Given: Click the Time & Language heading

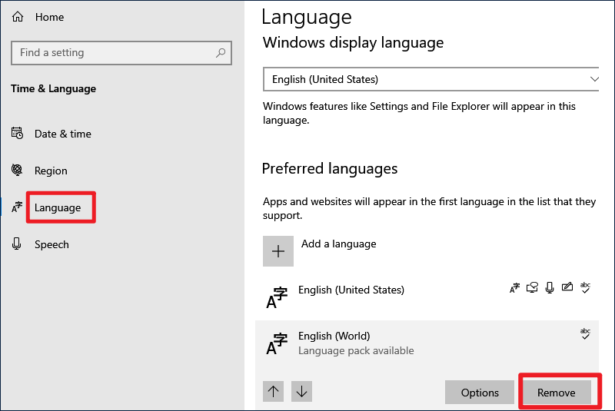Looking at the screenshot, I should (53, 89).
